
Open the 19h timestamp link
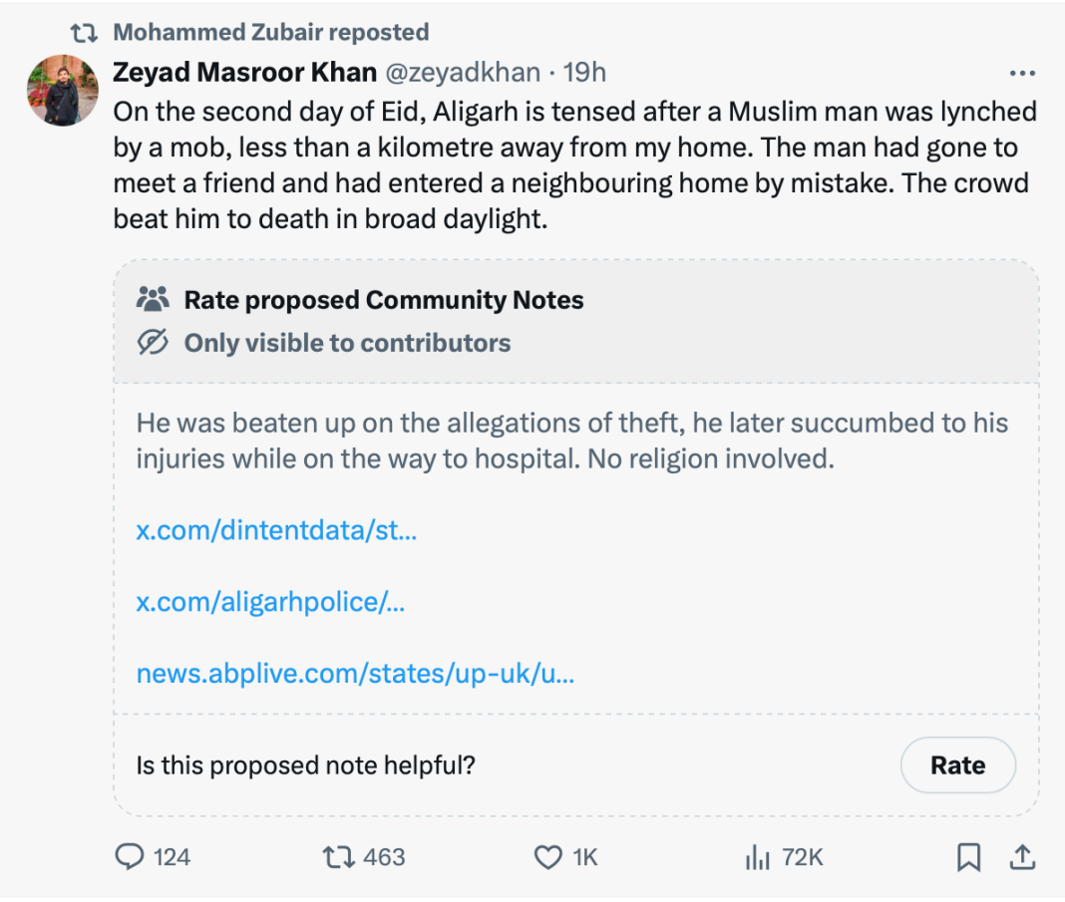click(584, 72)
